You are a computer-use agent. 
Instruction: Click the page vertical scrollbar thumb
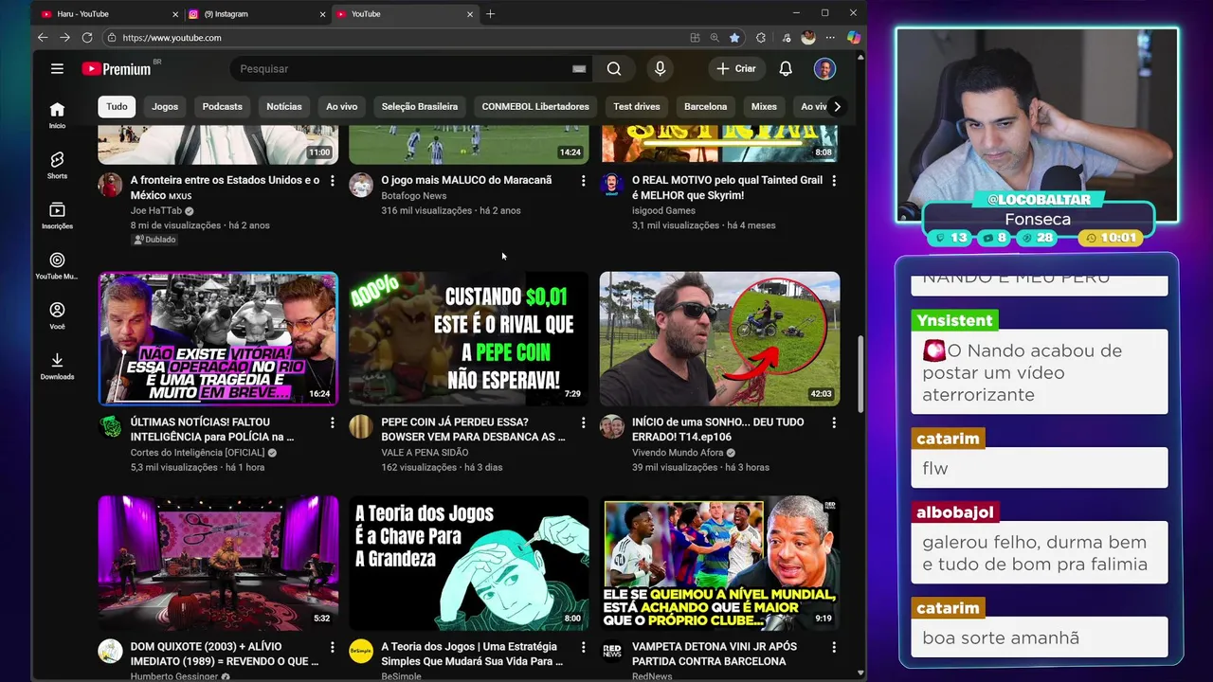pyautogui.click(x=860, y=374)
